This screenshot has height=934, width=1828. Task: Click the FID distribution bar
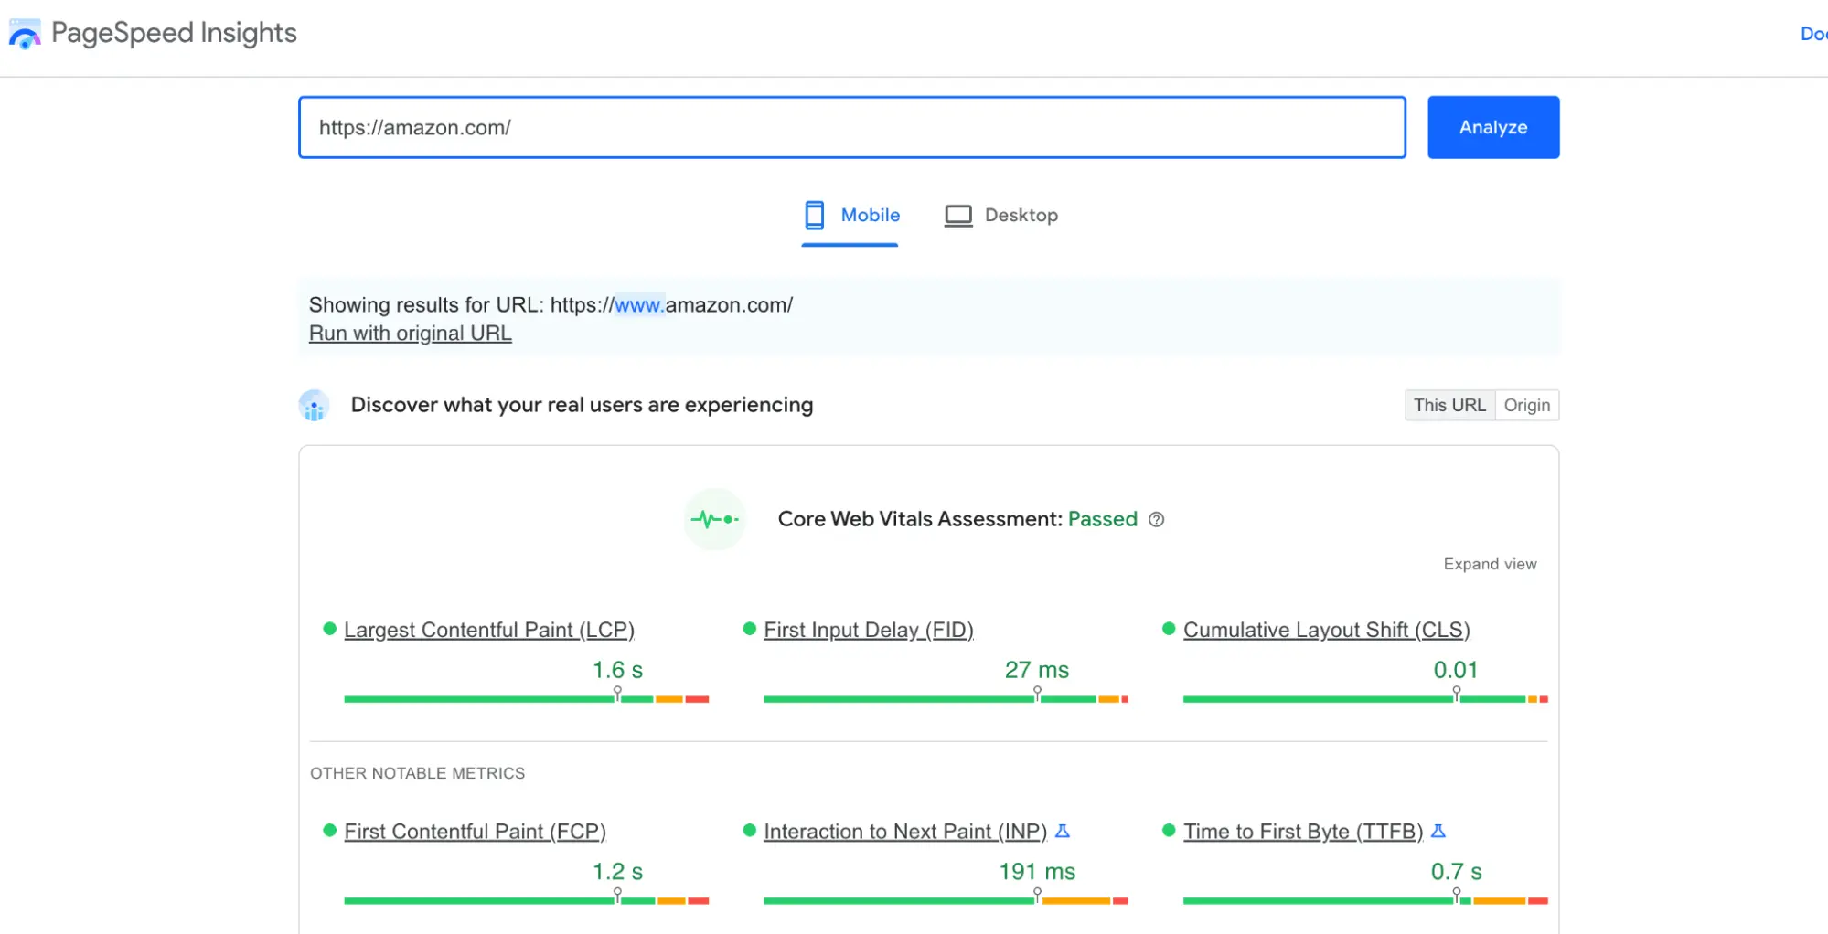pyautogui.click(x=946, y=699)
